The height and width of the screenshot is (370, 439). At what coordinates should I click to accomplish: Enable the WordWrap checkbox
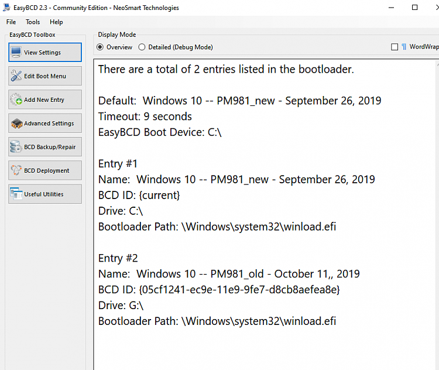[x=395, y=47]
